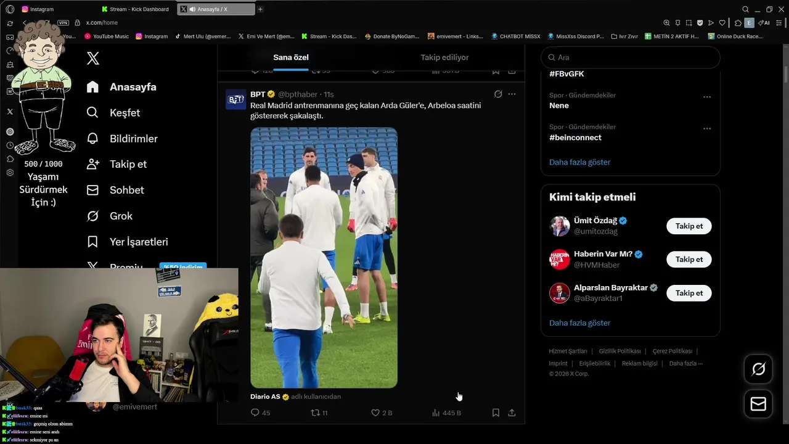Open the browser extensions cube icon
Screen dimensions: 789x444
[738, 23]
